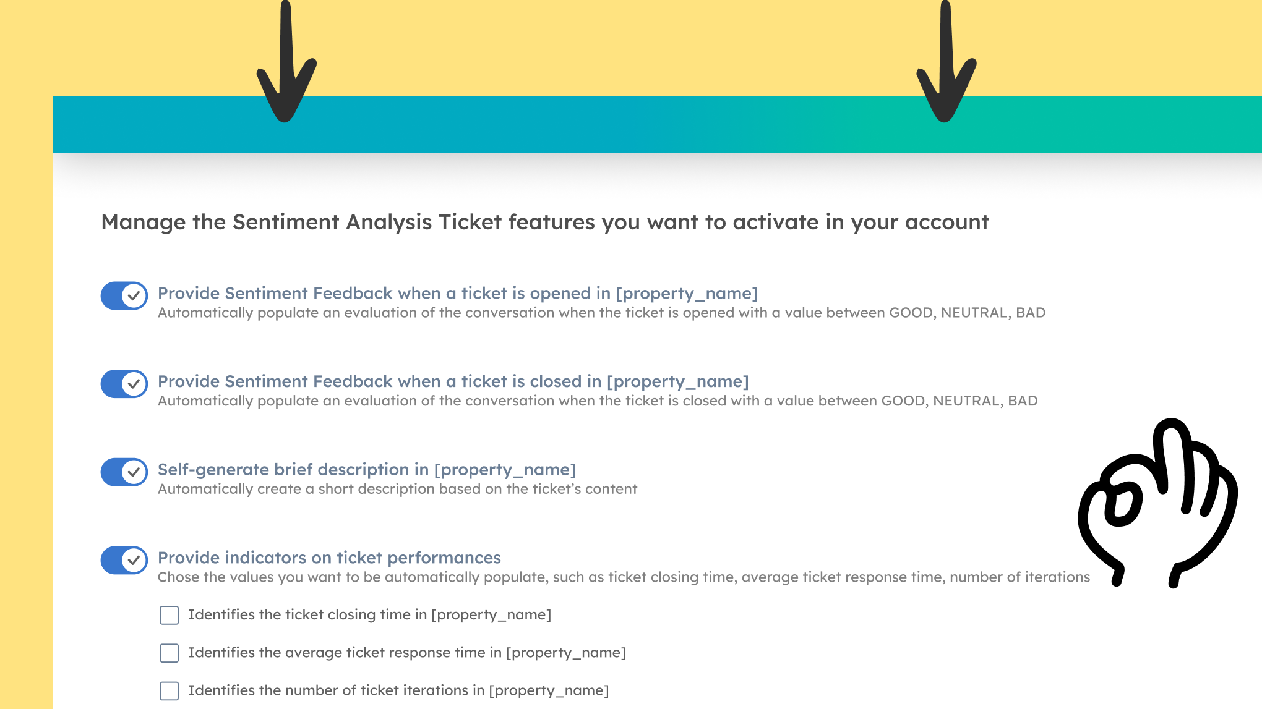Switch off the ticket performance indicators toggle
1262x709 pixels.
coord(124,560)
